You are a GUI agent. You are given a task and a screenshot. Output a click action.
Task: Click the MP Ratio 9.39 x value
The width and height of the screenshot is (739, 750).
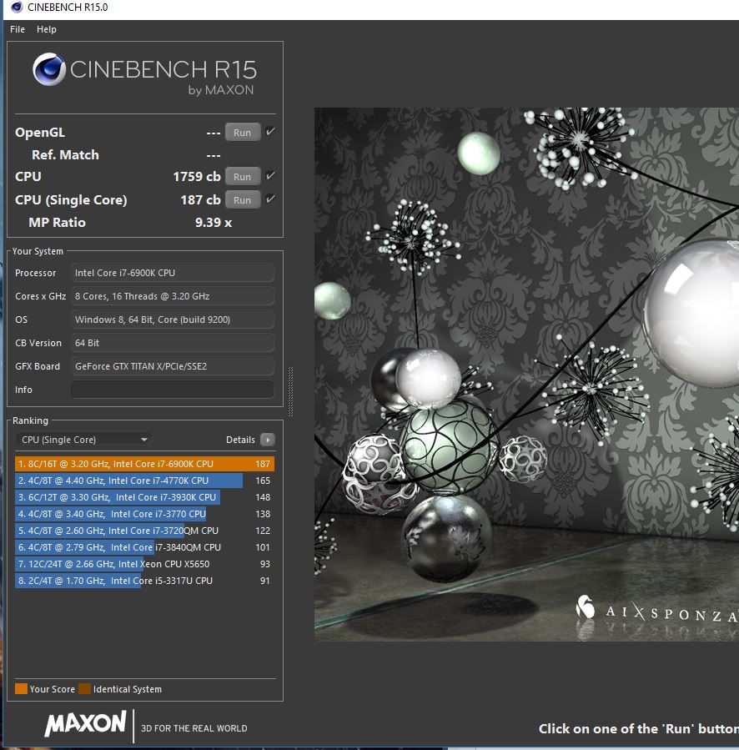coord(214,223)
